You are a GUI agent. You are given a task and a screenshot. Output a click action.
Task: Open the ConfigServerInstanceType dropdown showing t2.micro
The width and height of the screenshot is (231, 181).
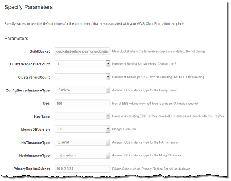[x=82, y=90]
